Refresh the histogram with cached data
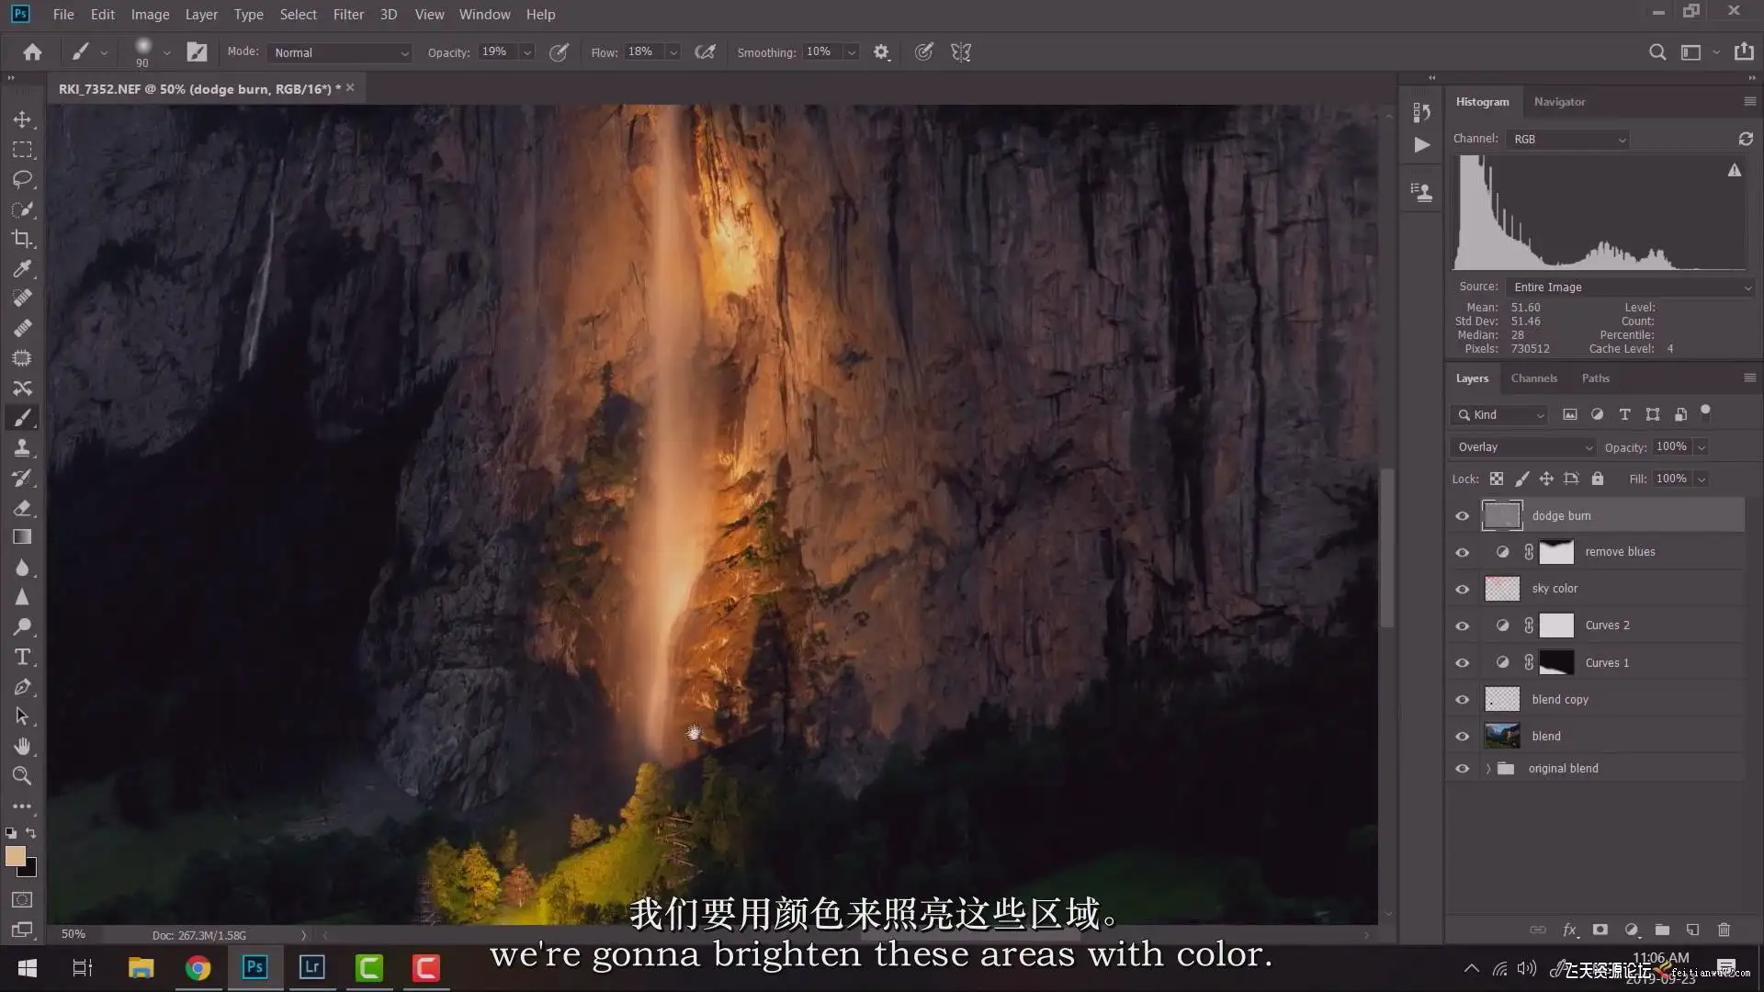Viewport: 1764px width, 992px height. 1745,139
